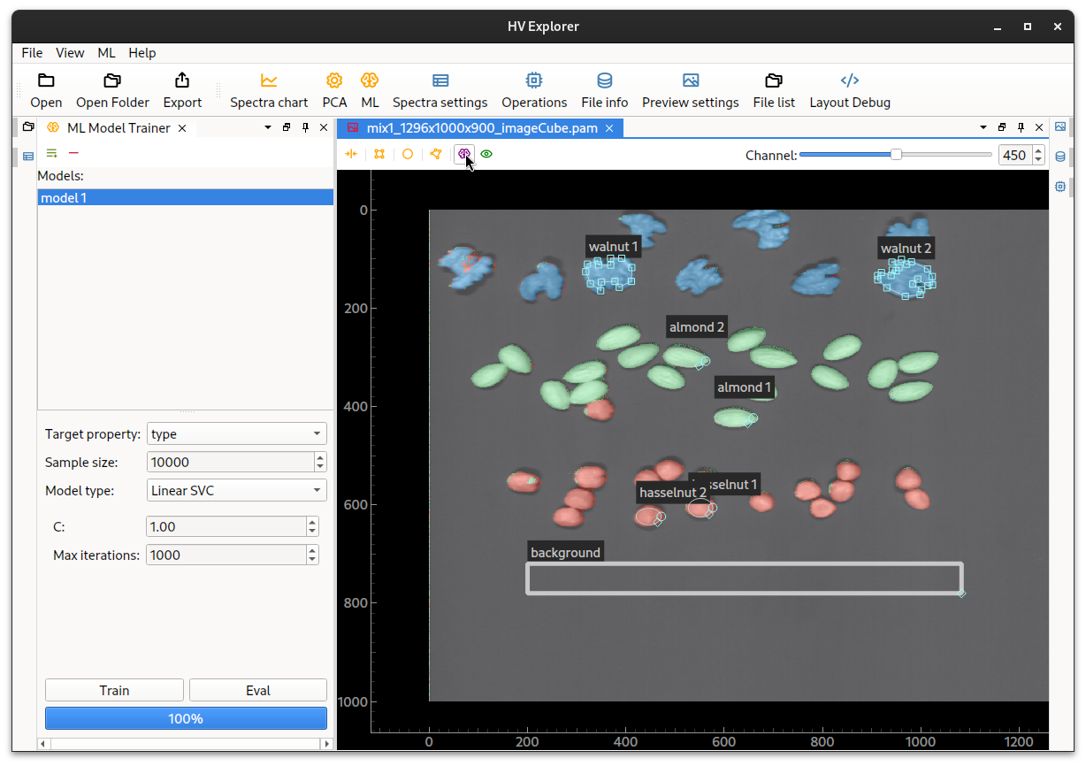Float the image cube panel
The height and width of the screenshot is (766, 1086).
pyautogui.click(x=1002, y=127)
